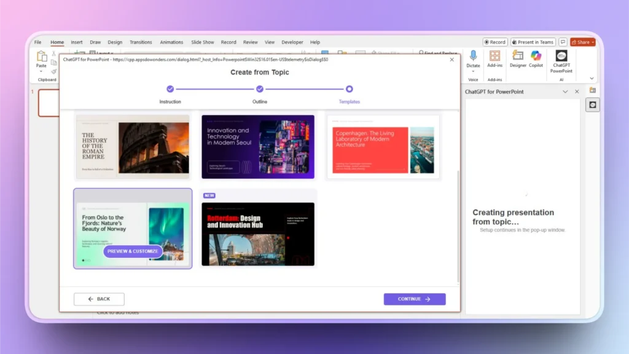The width and height of the screenshot is (629, 354).
Task: Switch to the Animations ribbon tab
Action: click(x=171, y=42)
